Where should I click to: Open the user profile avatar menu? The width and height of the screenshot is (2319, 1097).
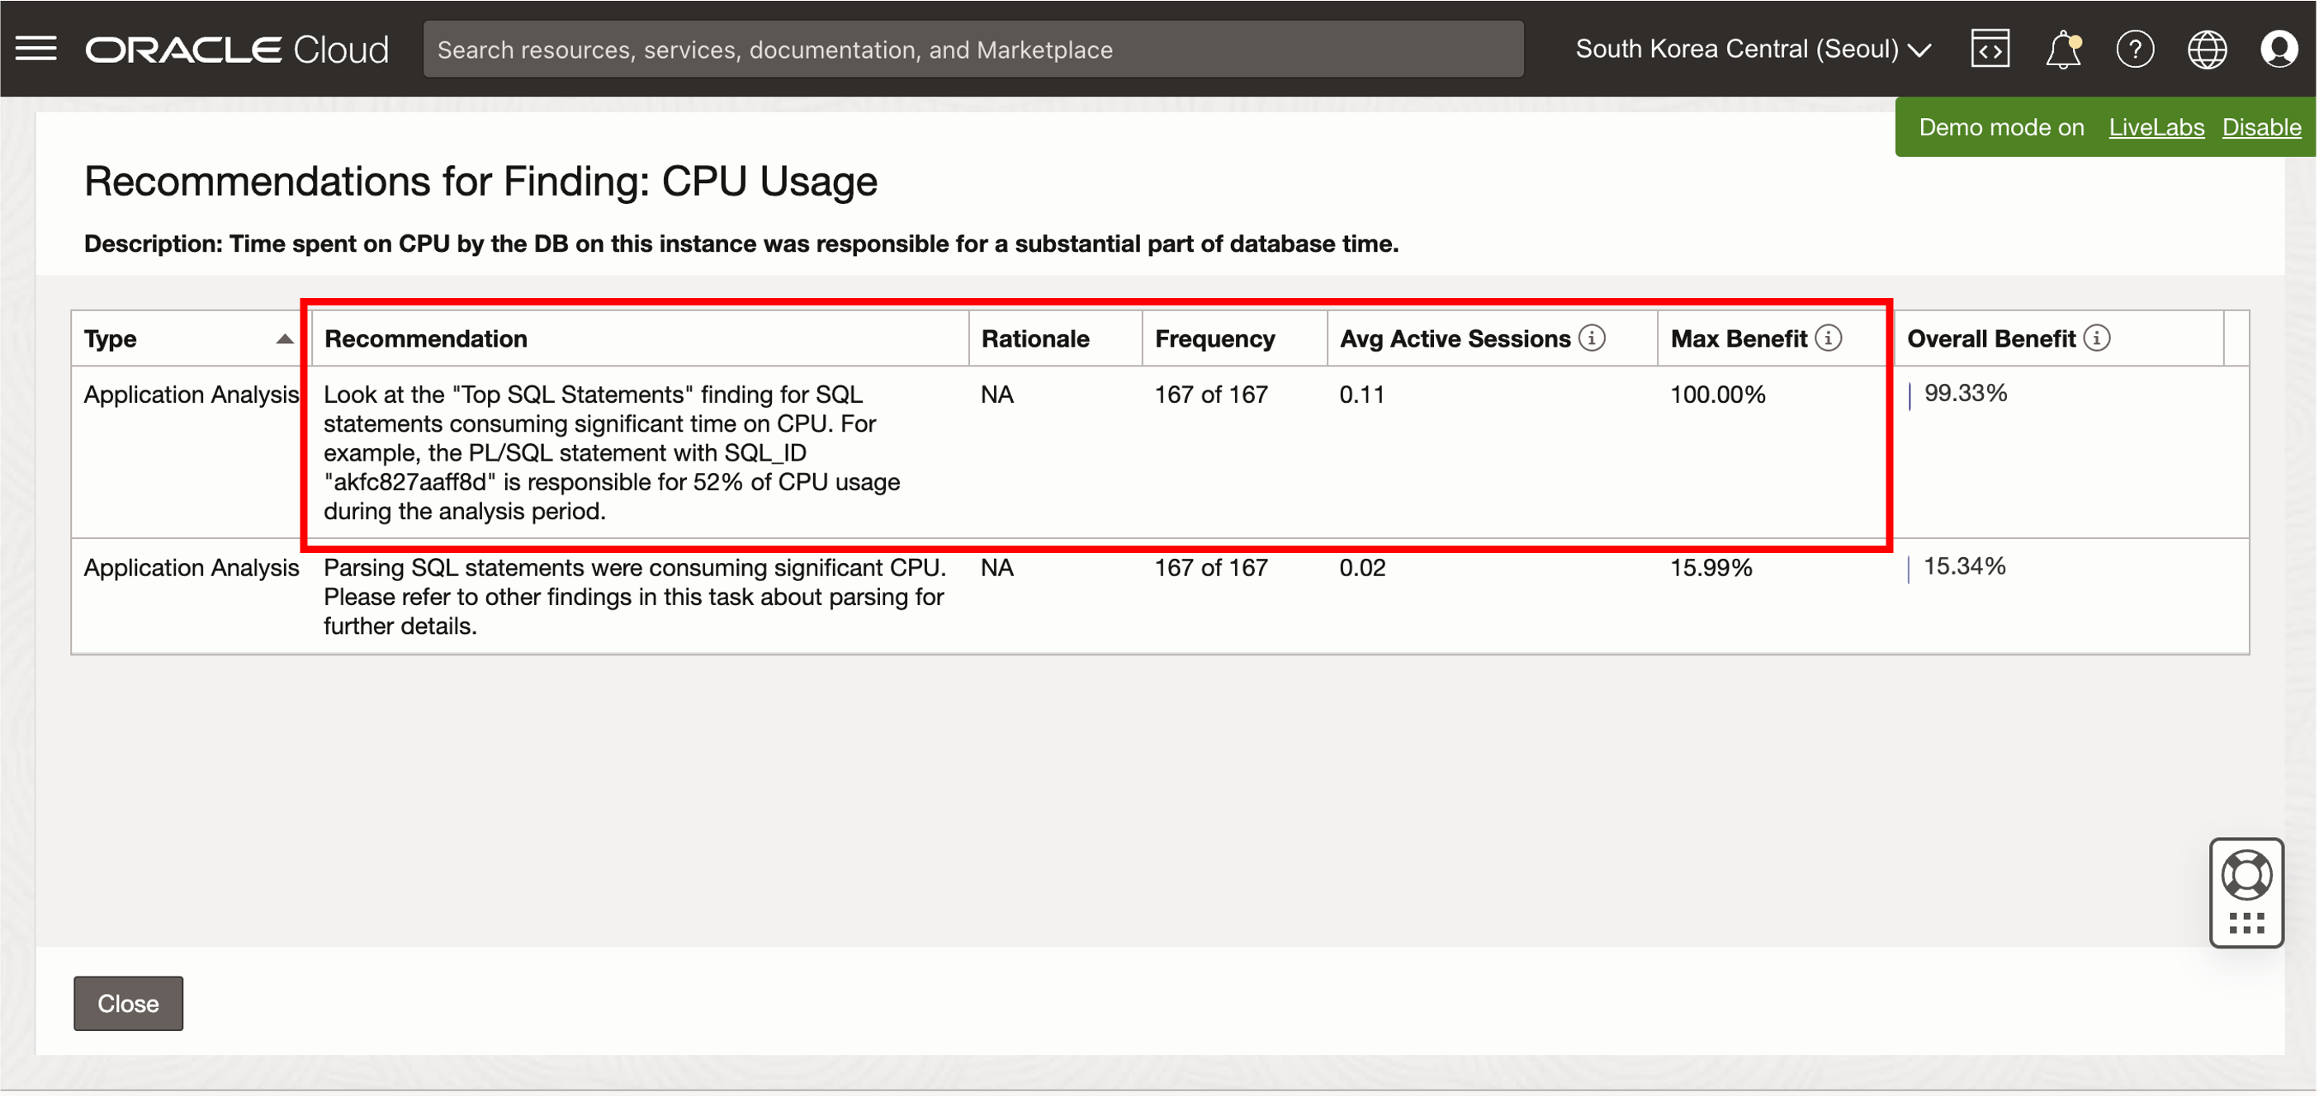2279,49
